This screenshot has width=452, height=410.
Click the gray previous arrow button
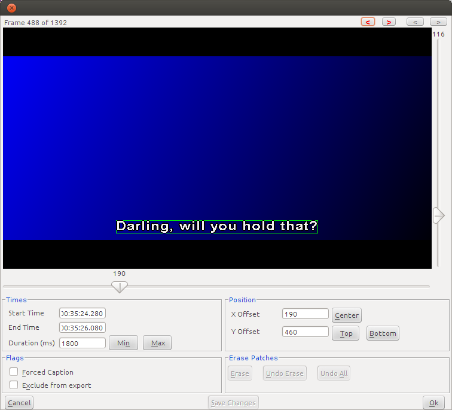point(415,22)
